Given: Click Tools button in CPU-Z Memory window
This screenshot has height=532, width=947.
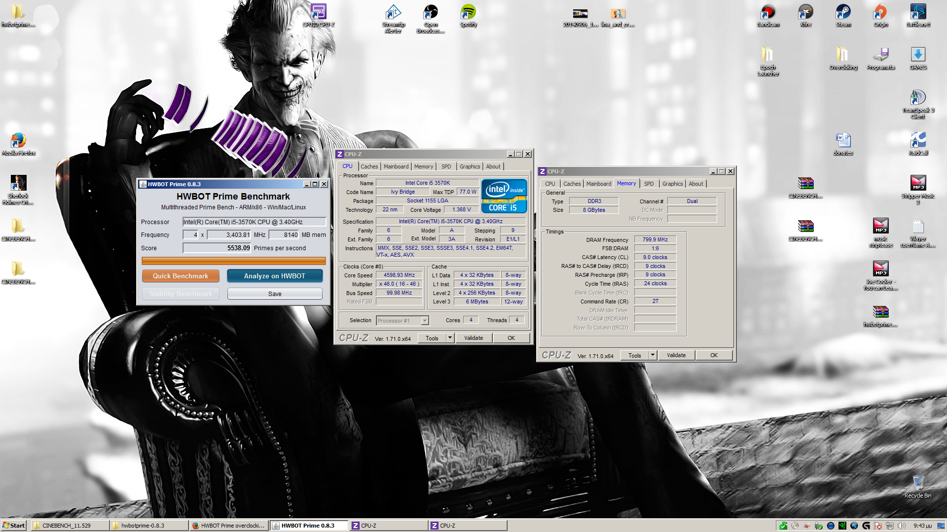Looking at the screenshot, I should 635,355.
